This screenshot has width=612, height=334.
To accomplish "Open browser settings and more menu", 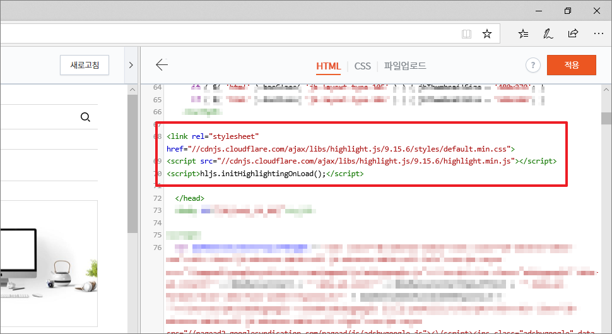I will coord(598,34).
